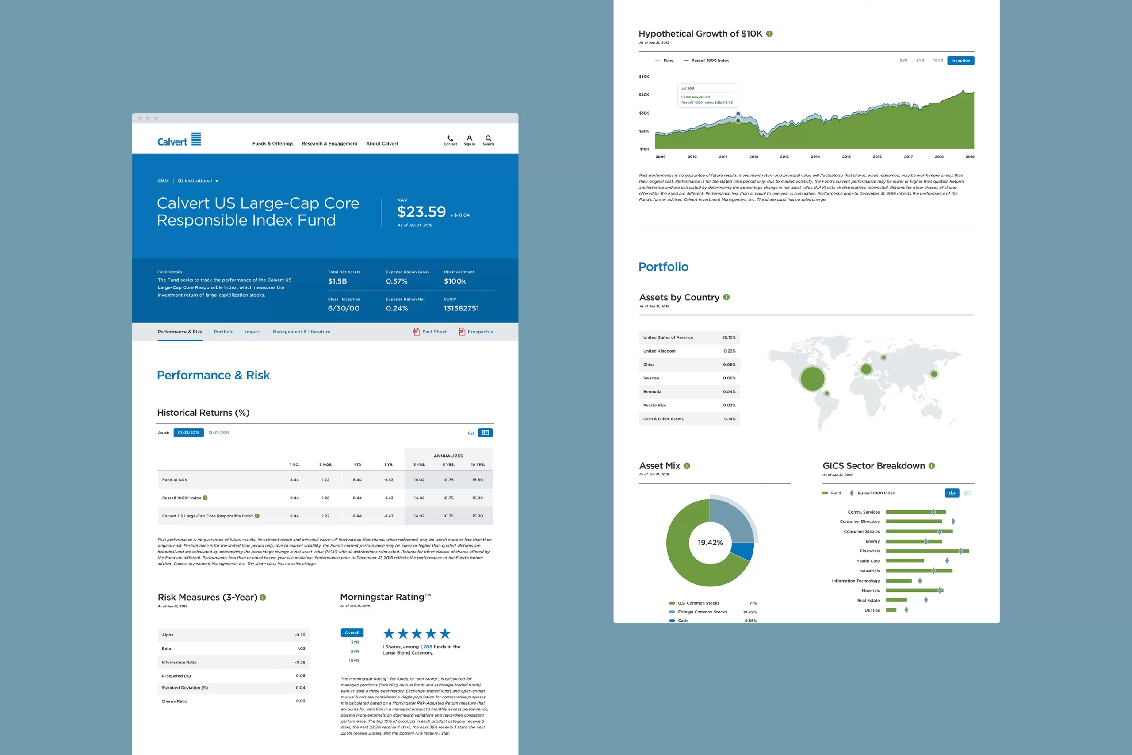
Task: Click the fifth Morningstar rating star
Action: 445,633
